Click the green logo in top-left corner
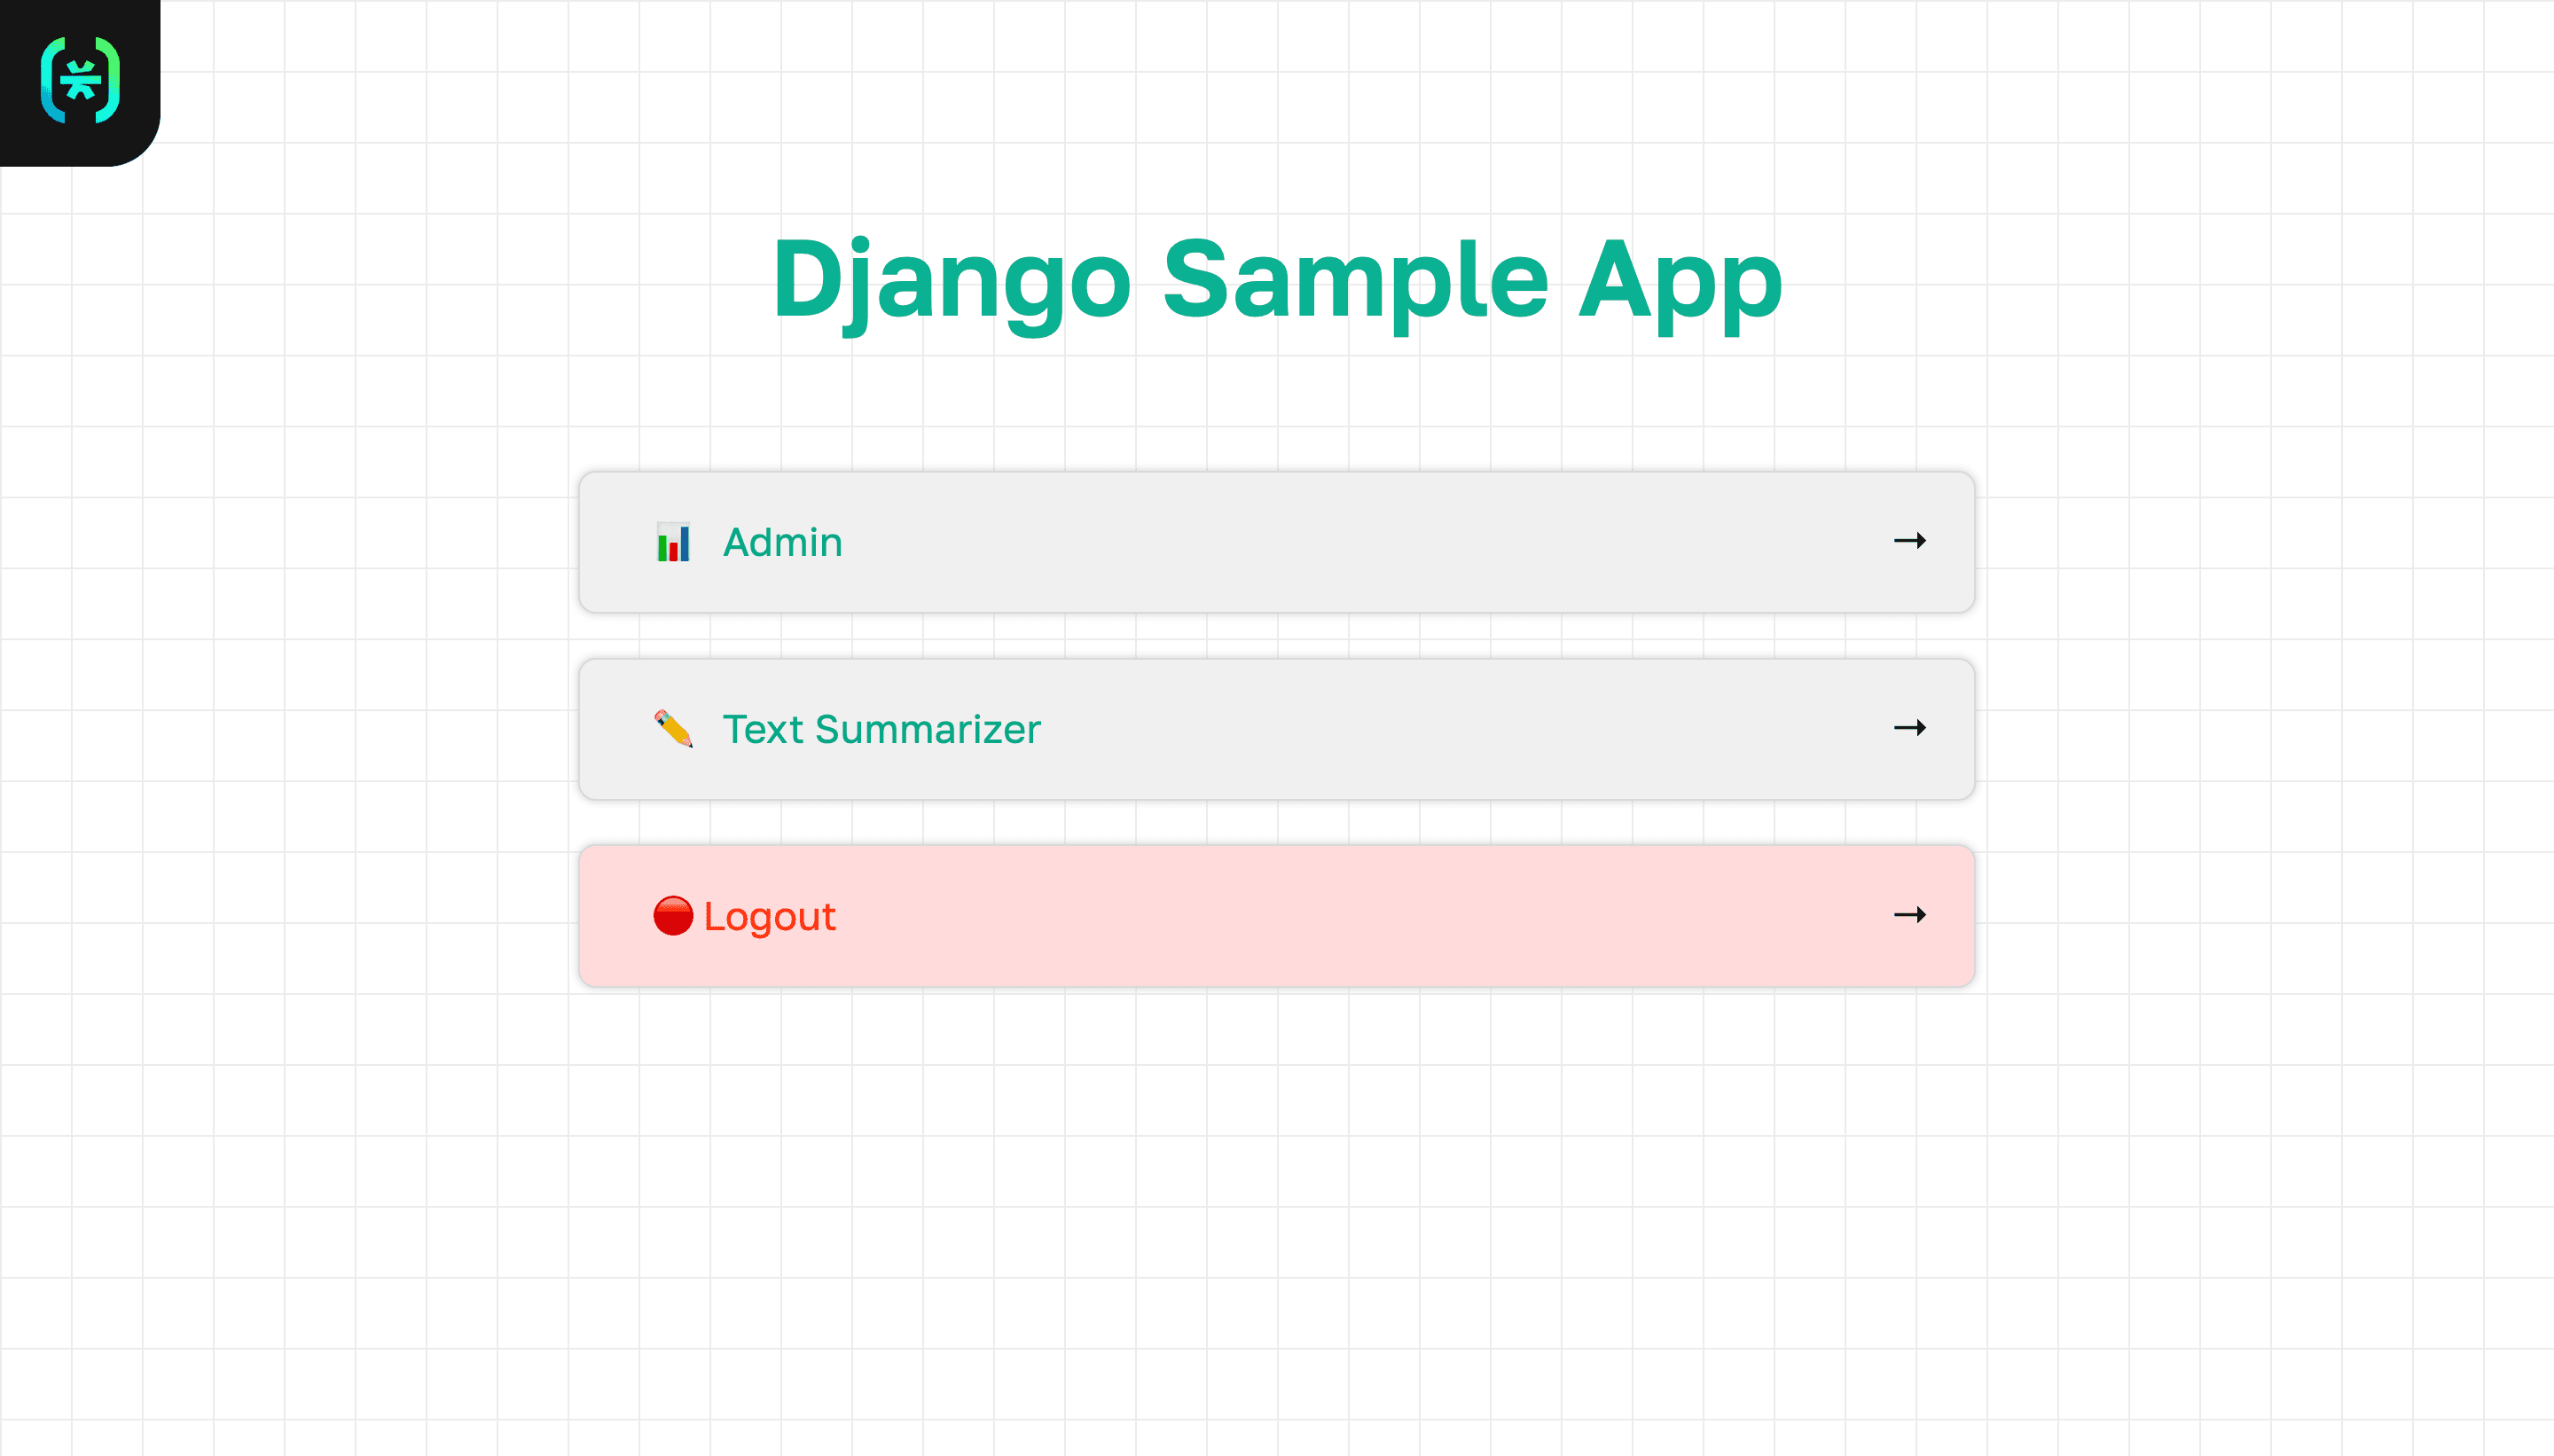2554x1456 pixels. pyautogui.click(x=80, y=80)
